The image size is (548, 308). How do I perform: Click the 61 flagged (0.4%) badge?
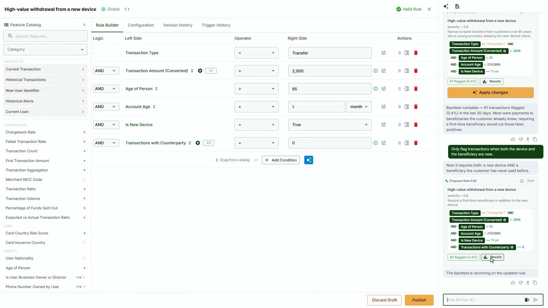463,82
